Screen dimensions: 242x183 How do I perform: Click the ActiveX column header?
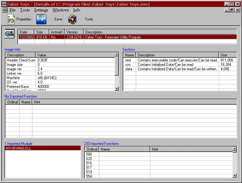coord(57,32)
